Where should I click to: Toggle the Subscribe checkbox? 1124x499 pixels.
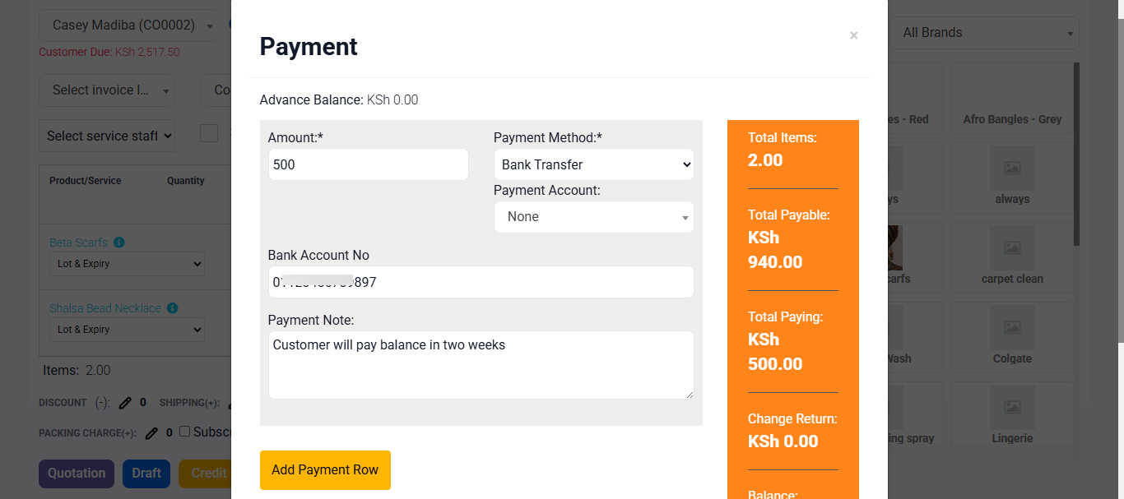tap(185, 432)
